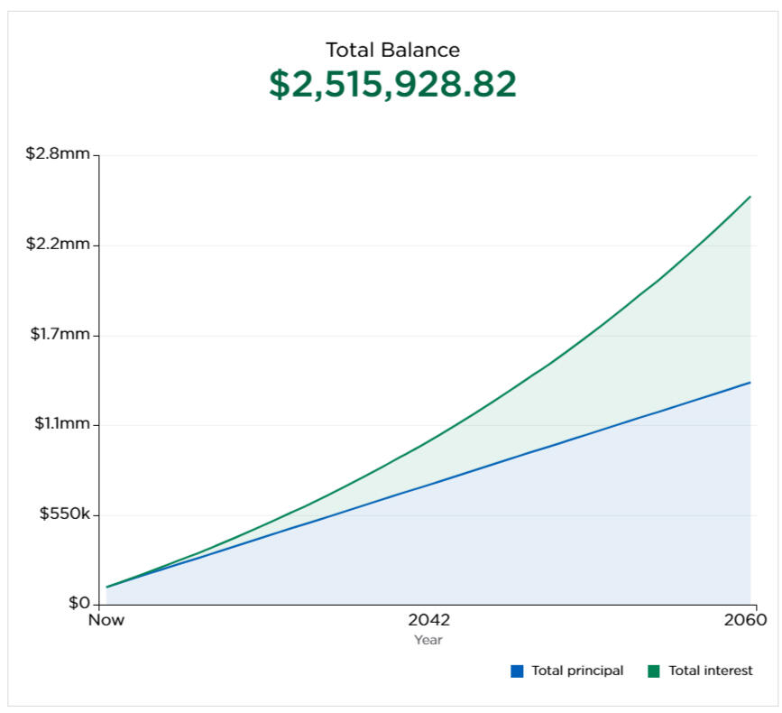This screenshot has height=713, width=782.
Task: Click the 2042 x-axis label
Action: pos(428,620)
